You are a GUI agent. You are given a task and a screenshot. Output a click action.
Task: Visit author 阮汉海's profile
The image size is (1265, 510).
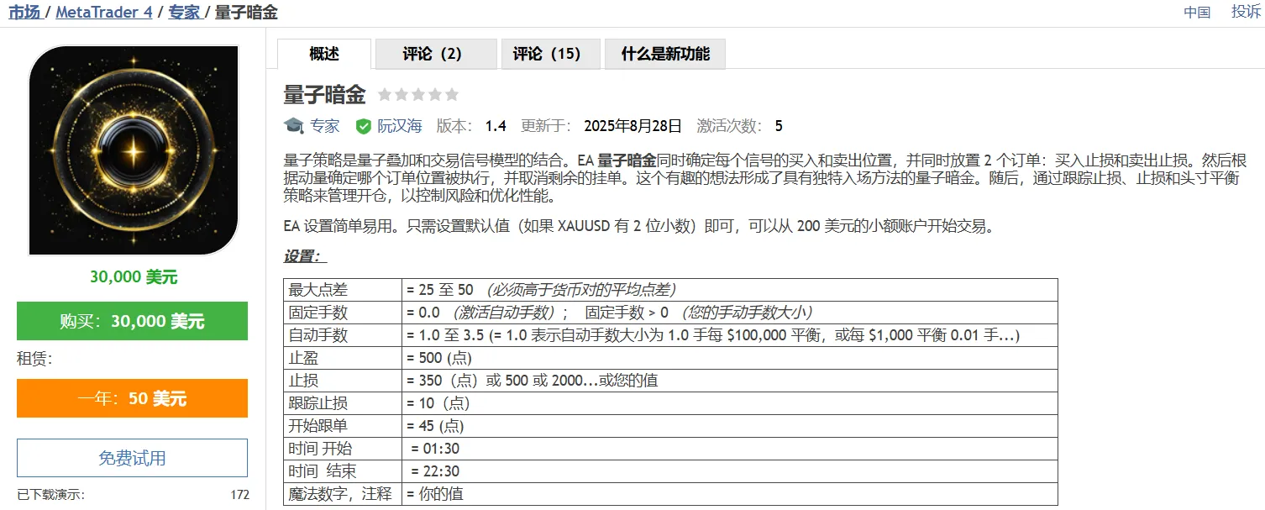[x=399, y=126]
